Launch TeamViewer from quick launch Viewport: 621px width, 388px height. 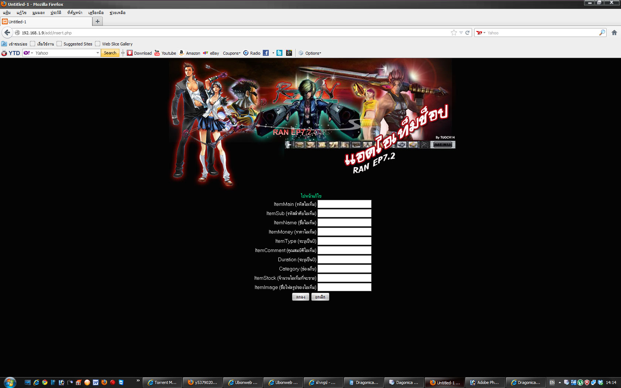point(121,382)
